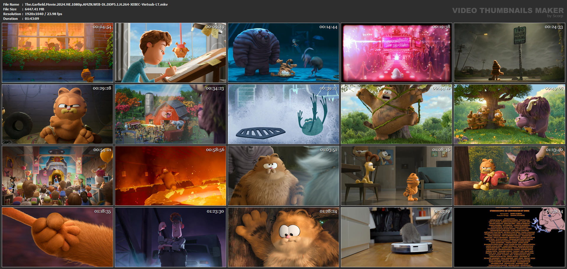Click the file name The.Garfield.Movie.2024 text
The width and height of the screenshot is (567, 269).
(96, 4)
